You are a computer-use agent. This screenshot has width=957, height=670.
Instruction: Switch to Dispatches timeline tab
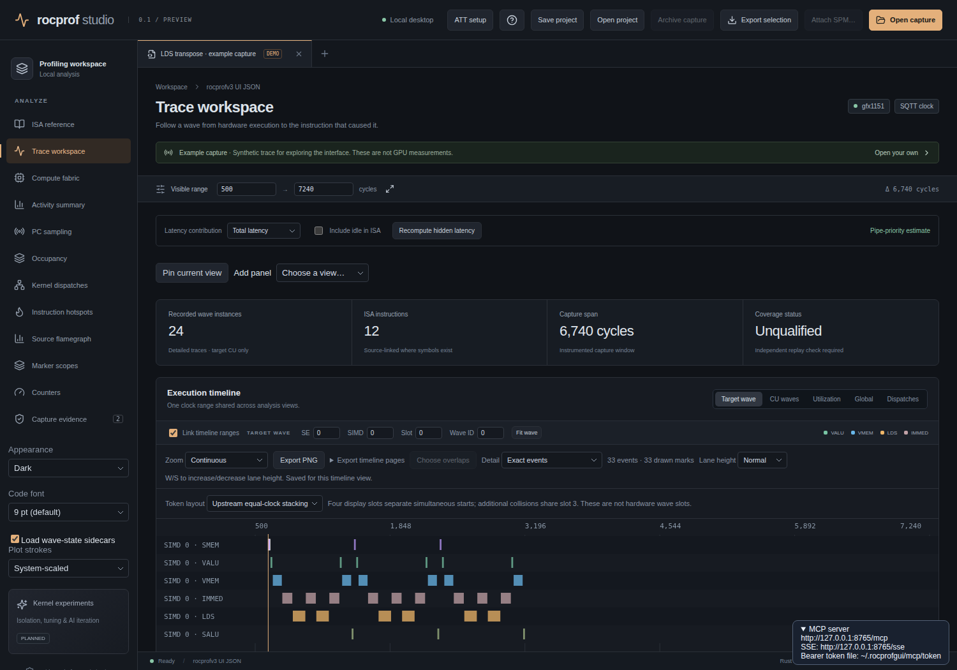coord(903,399)
